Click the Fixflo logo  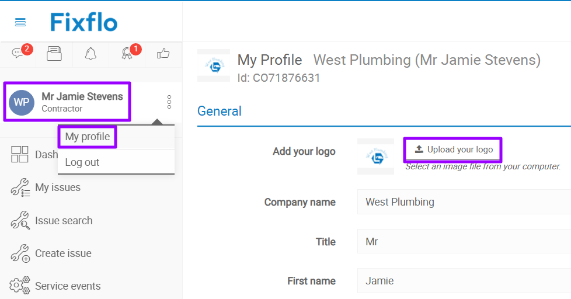click(83, 22)
